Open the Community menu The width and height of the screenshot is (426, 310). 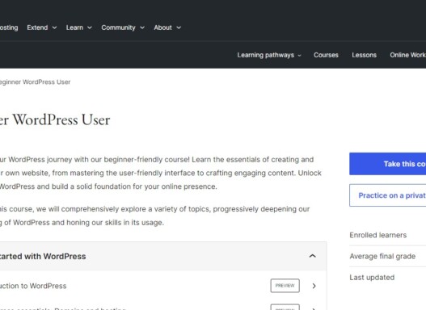(x=123, y=27)
